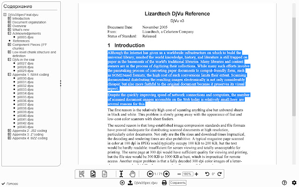Open the Introduction contents link
The image size is (299, 187).
tap(21, 18)
